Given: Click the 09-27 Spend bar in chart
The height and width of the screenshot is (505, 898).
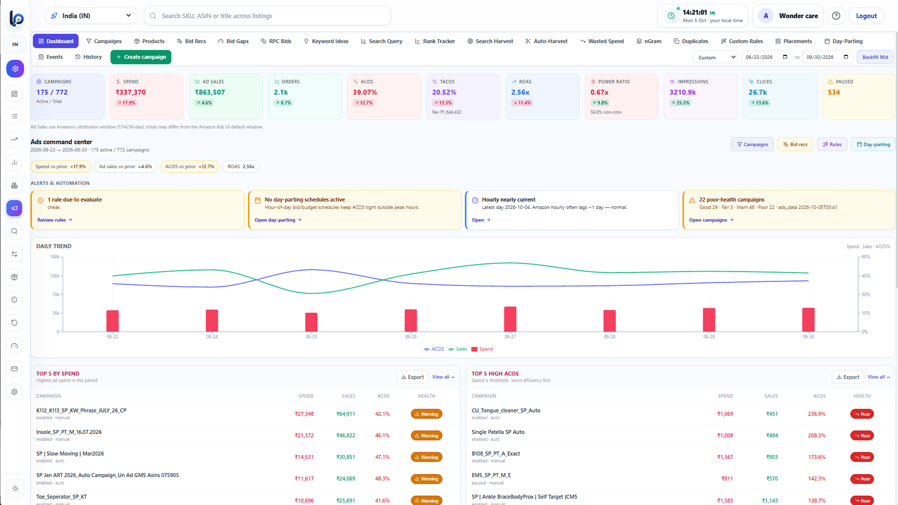Looking at the screenshot, I should tap(510, 319).
